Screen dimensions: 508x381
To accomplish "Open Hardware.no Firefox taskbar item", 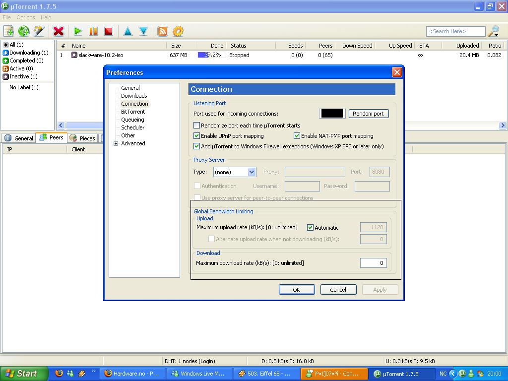I will pyautogui.click(x=132, y=374).
